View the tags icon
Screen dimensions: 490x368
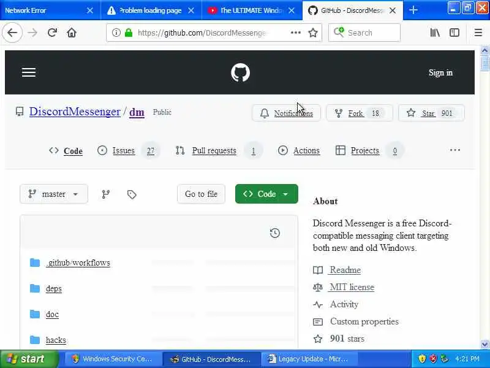(132, 194)
